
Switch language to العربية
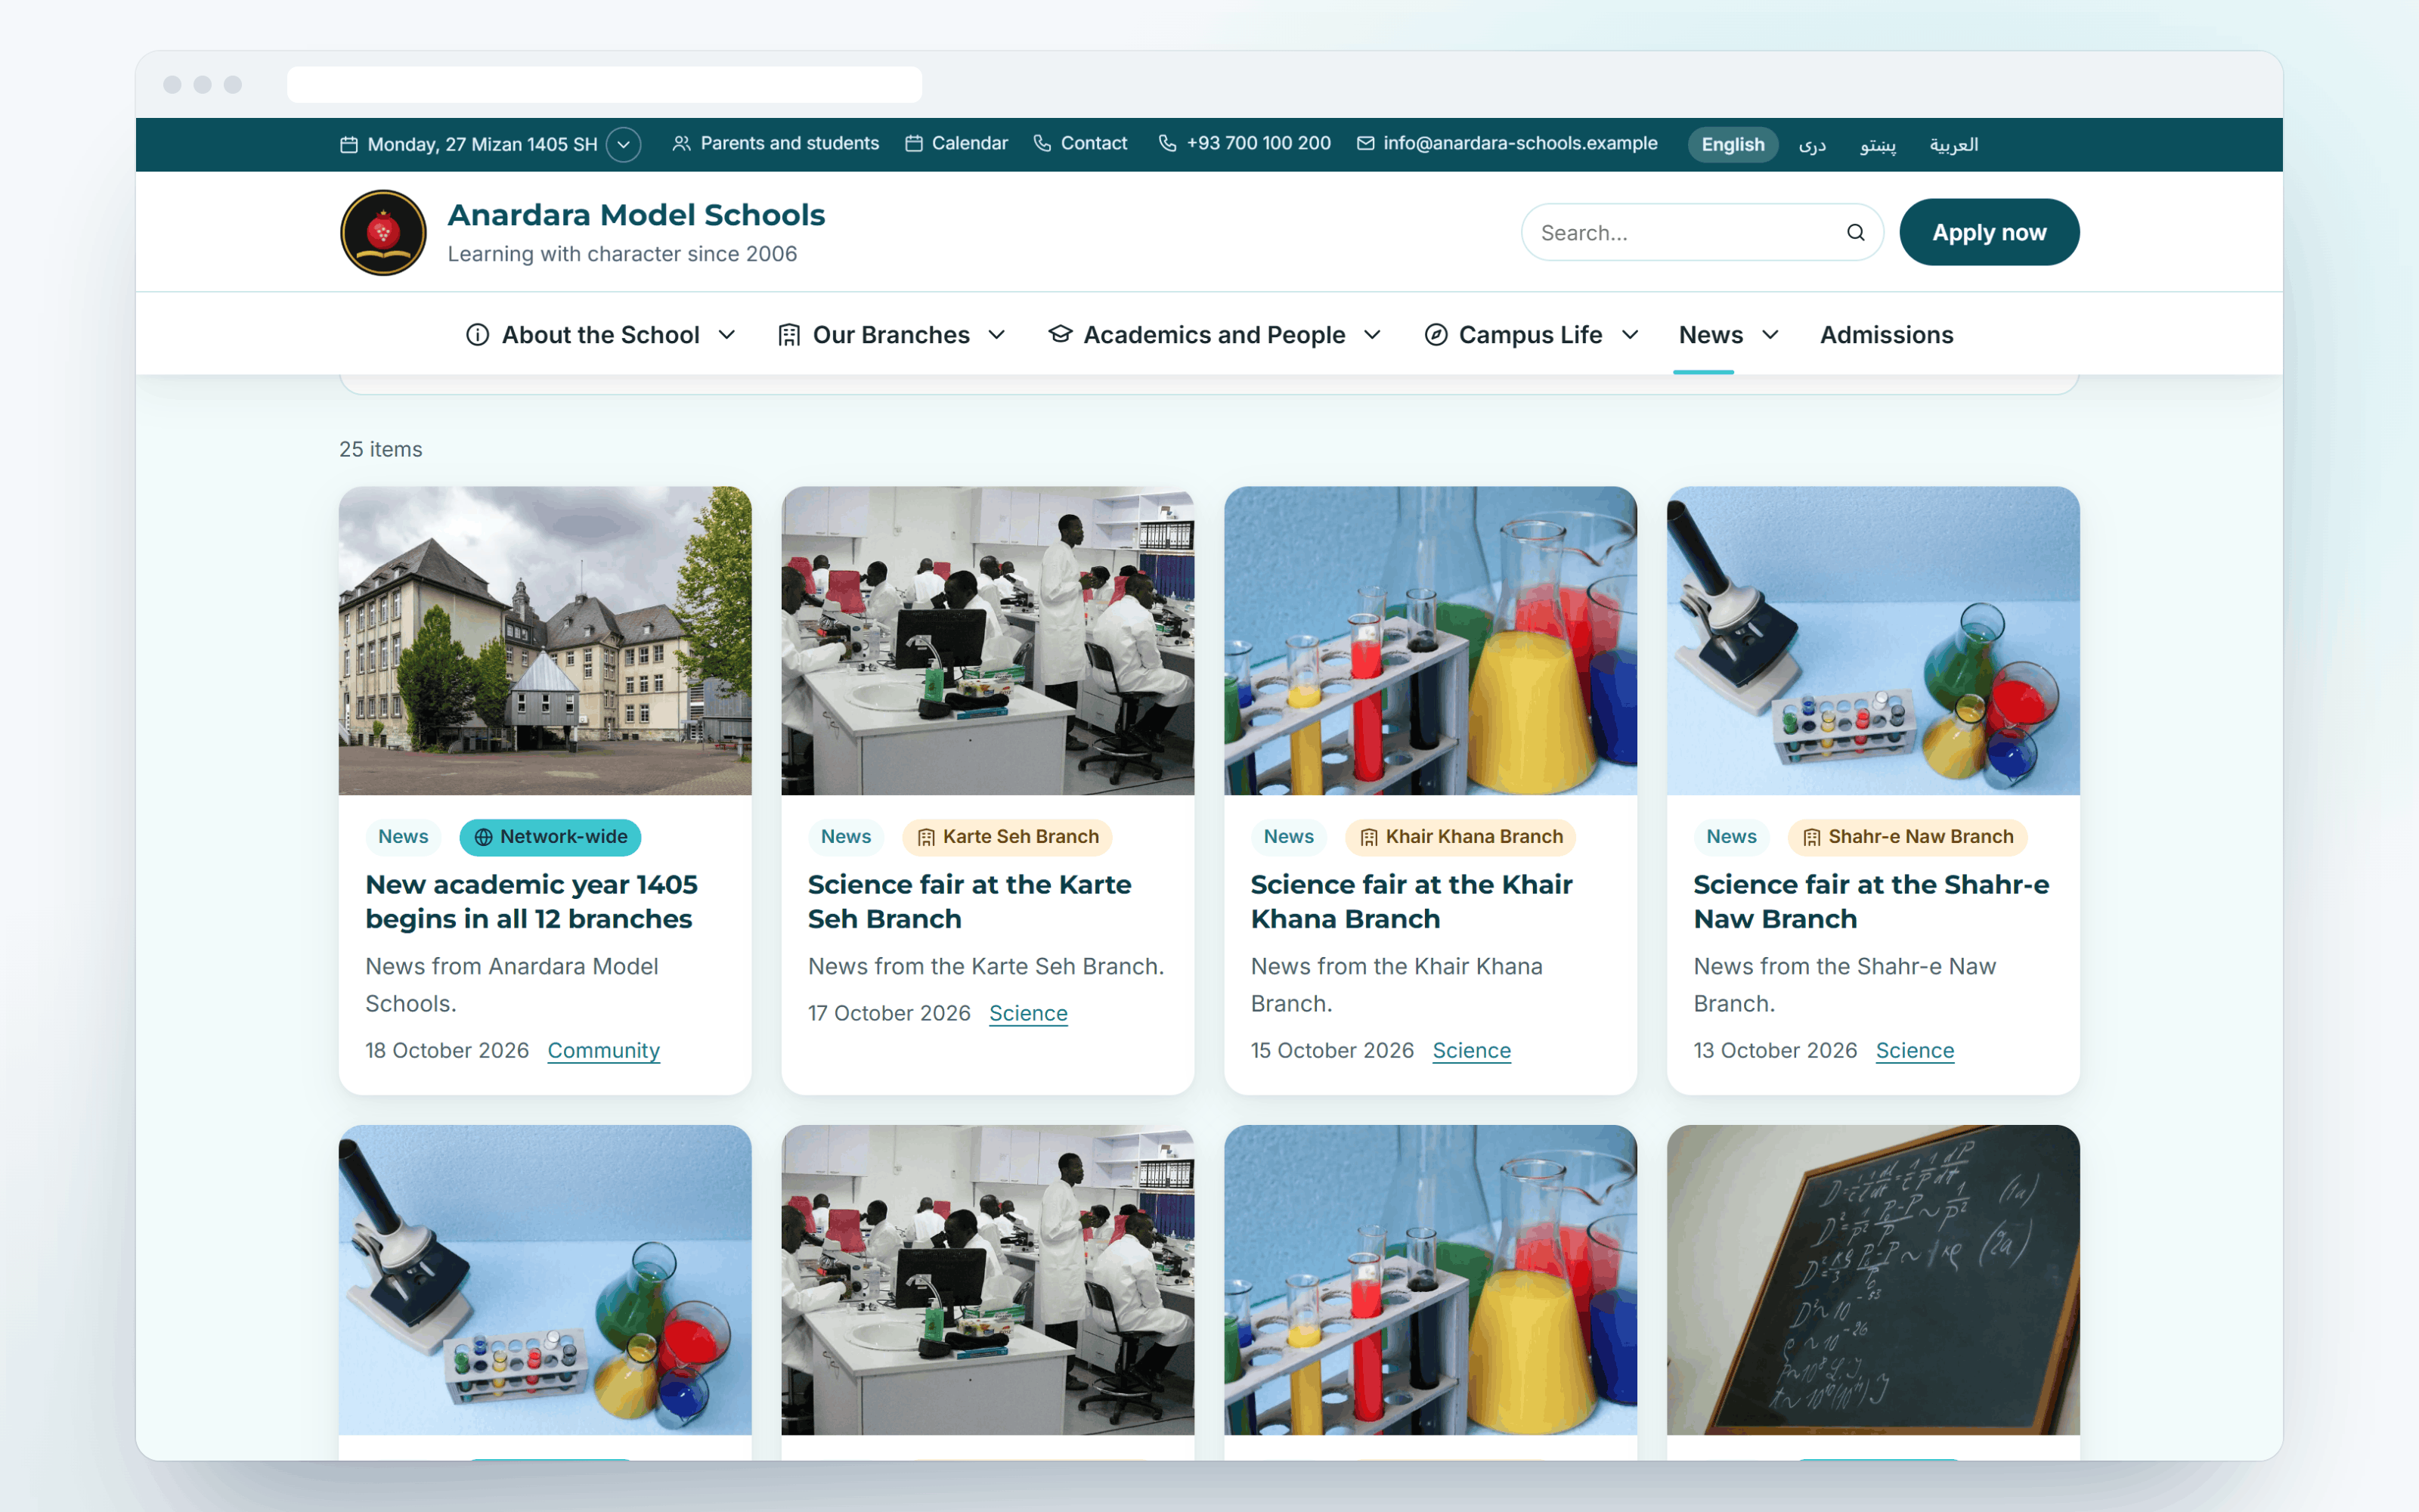(1953, 144)
